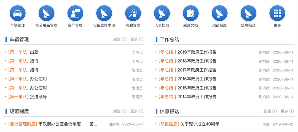Expand 更多 arrow in 规范制度 panel
Image resolution: width=298 pixels, height=132 pixels.
141,111
